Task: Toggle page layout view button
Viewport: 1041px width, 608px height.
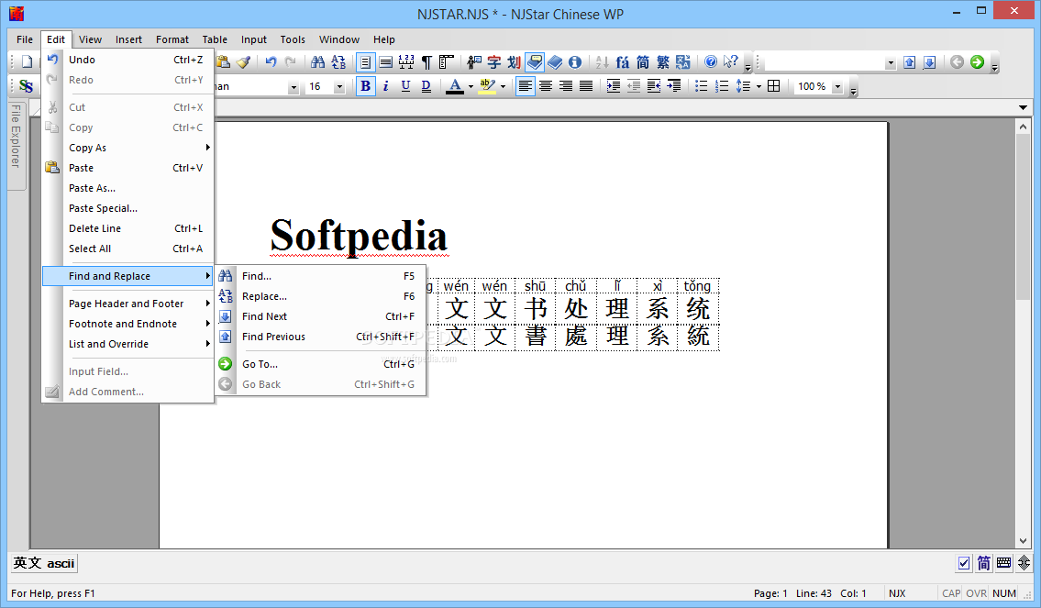Action: point(365,62)
